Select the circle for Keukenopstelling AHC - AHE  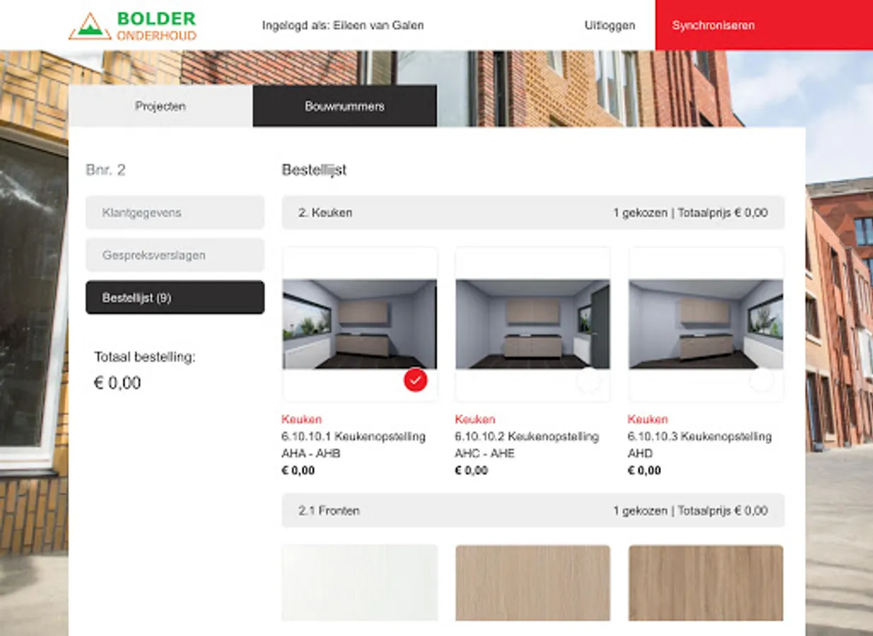click(588, 380)
